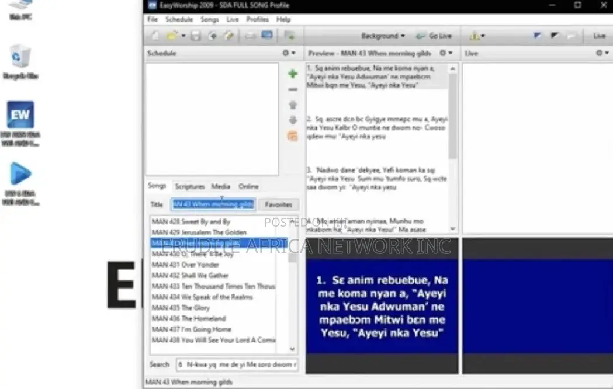Click the New Schedule toolbar icon
The image size is (613, 389).
tap(155, 36)
